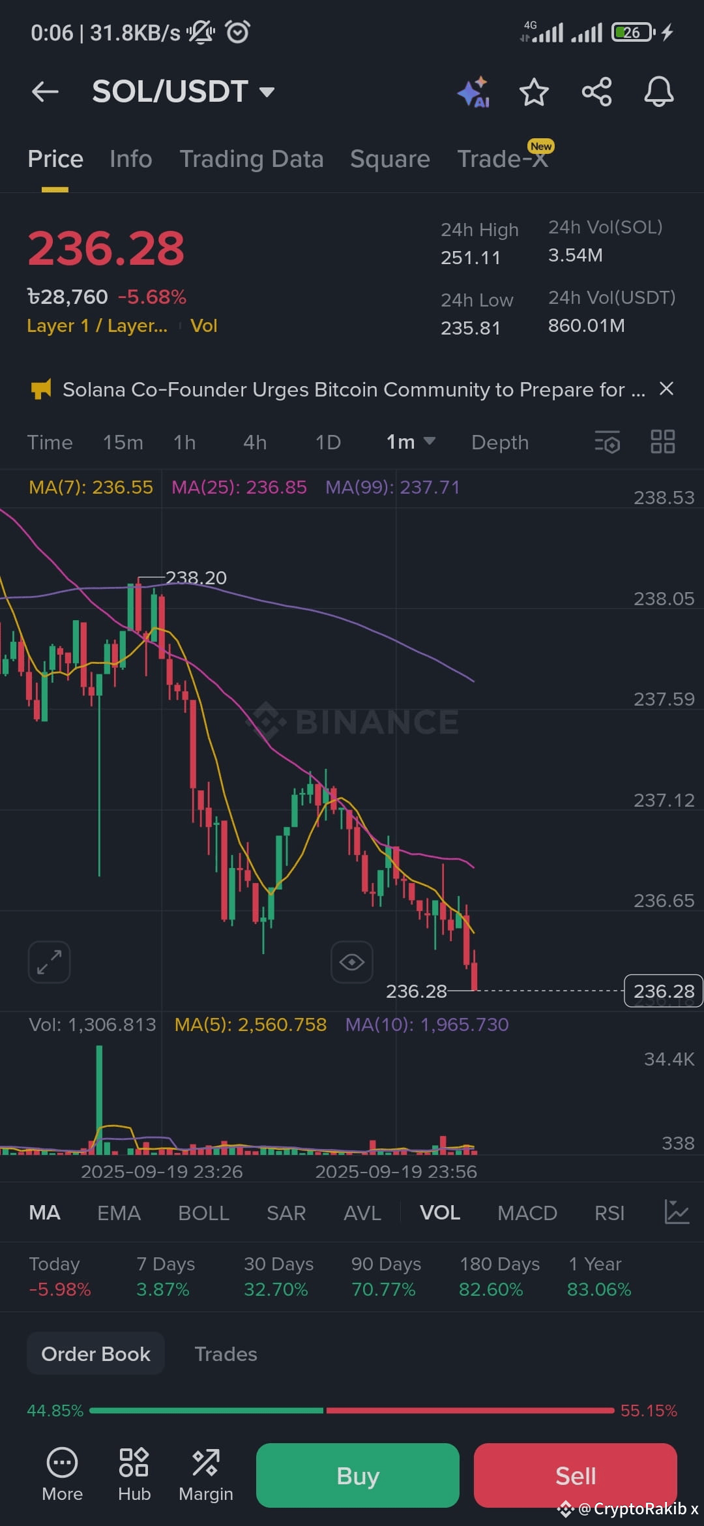Screen dimensions: 704x1526
Task: Select the 1D interval
Action: pyautogui.click(x=328, y=442)
